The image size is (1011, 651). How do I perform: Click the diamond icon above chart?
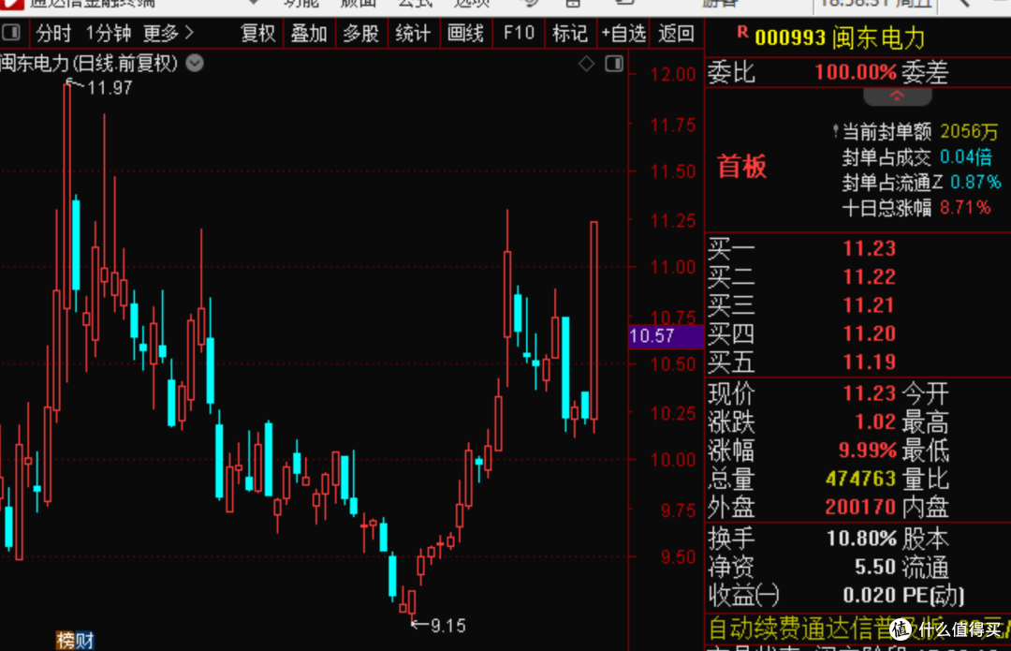click(x=586, y=64)
